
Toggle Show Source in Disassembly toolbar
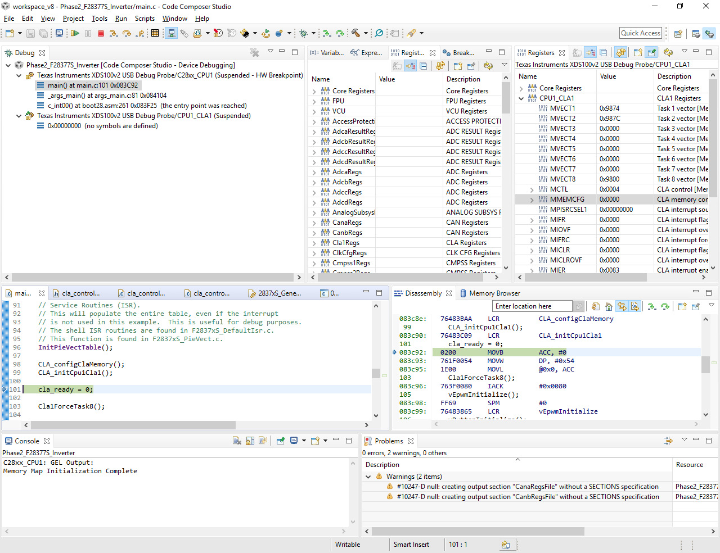pos(634,307)
